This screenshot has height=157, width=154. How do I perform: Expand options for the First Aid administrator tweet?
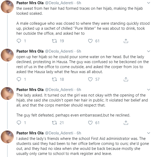coord(148,133)
